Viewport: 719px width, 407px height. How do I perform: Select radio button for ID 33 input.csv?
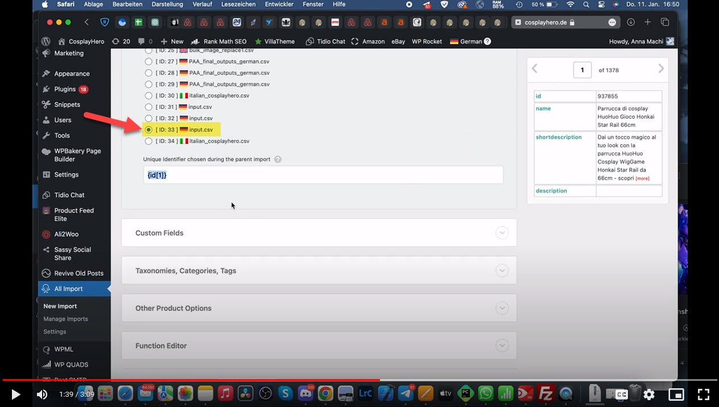(148, 130)
